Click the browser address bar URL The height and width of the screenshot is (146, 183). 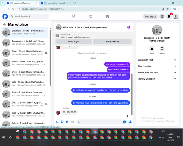coord(43,9)
